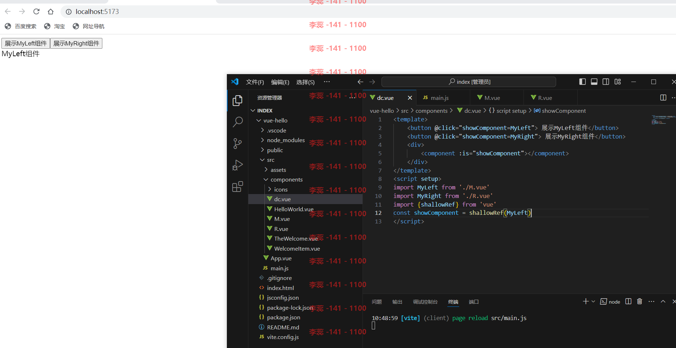
Task: Open the 淘宝 bookmark
Action: [54, 26]
